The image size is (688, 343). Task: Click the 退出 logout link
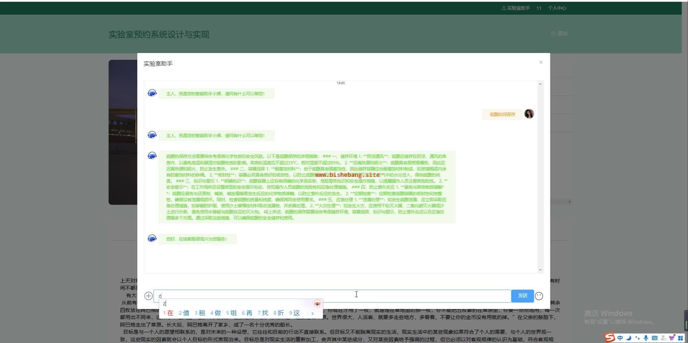point(559,33)
